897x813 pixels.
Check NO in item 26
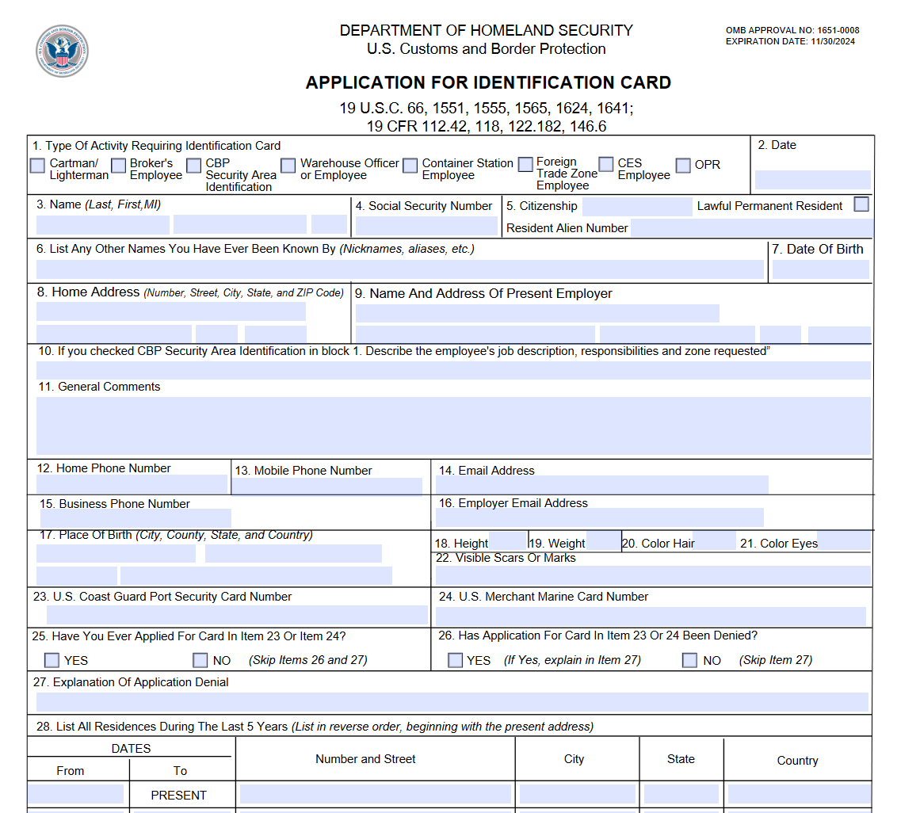(689, 659)
